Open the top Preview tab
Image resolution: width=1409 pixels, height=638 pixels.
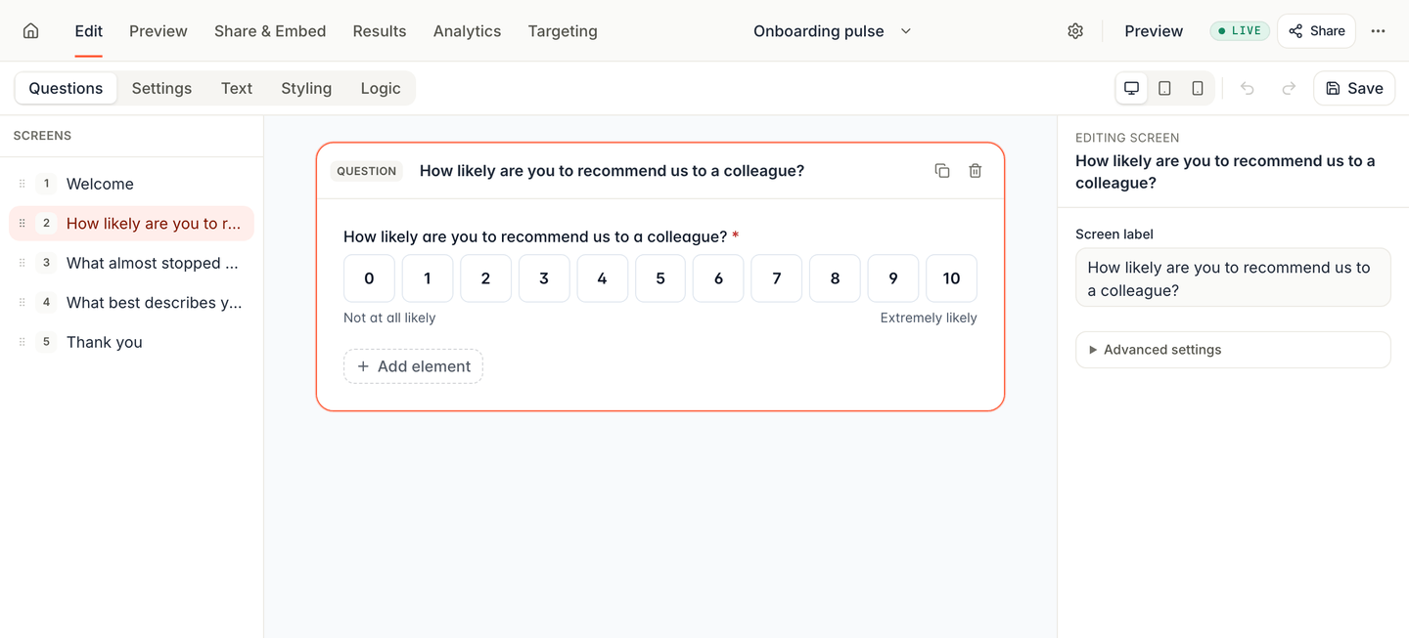point(159,31)
